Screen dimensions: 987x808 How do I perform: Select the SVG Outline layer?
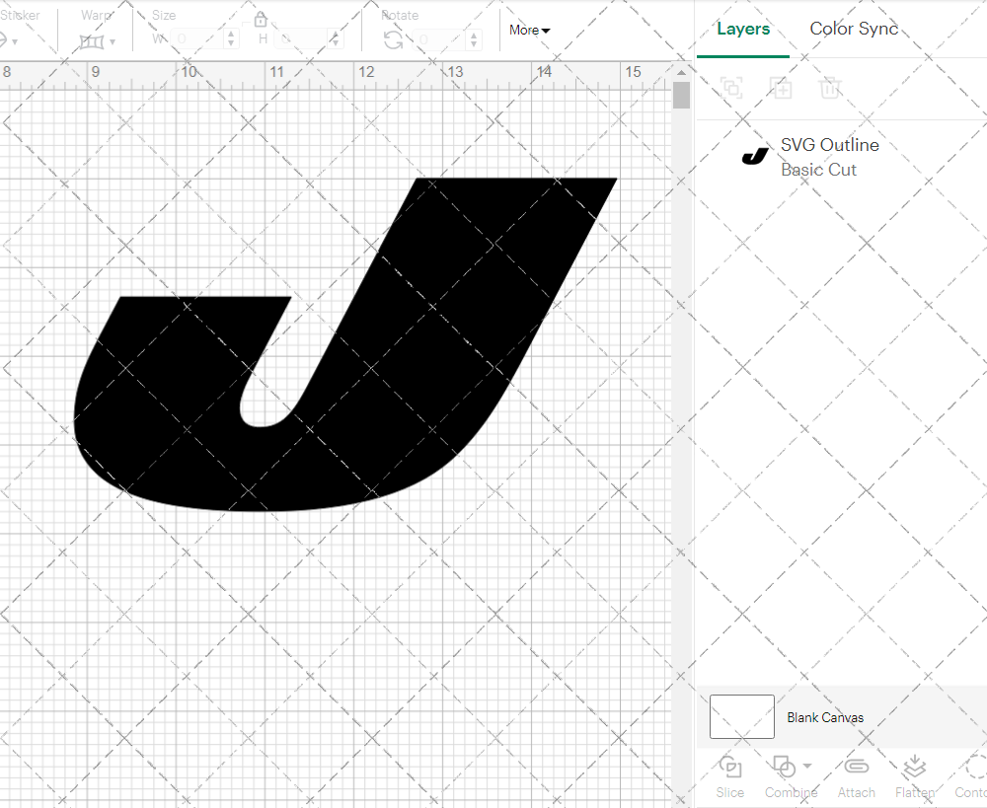[x=842, y=157]
